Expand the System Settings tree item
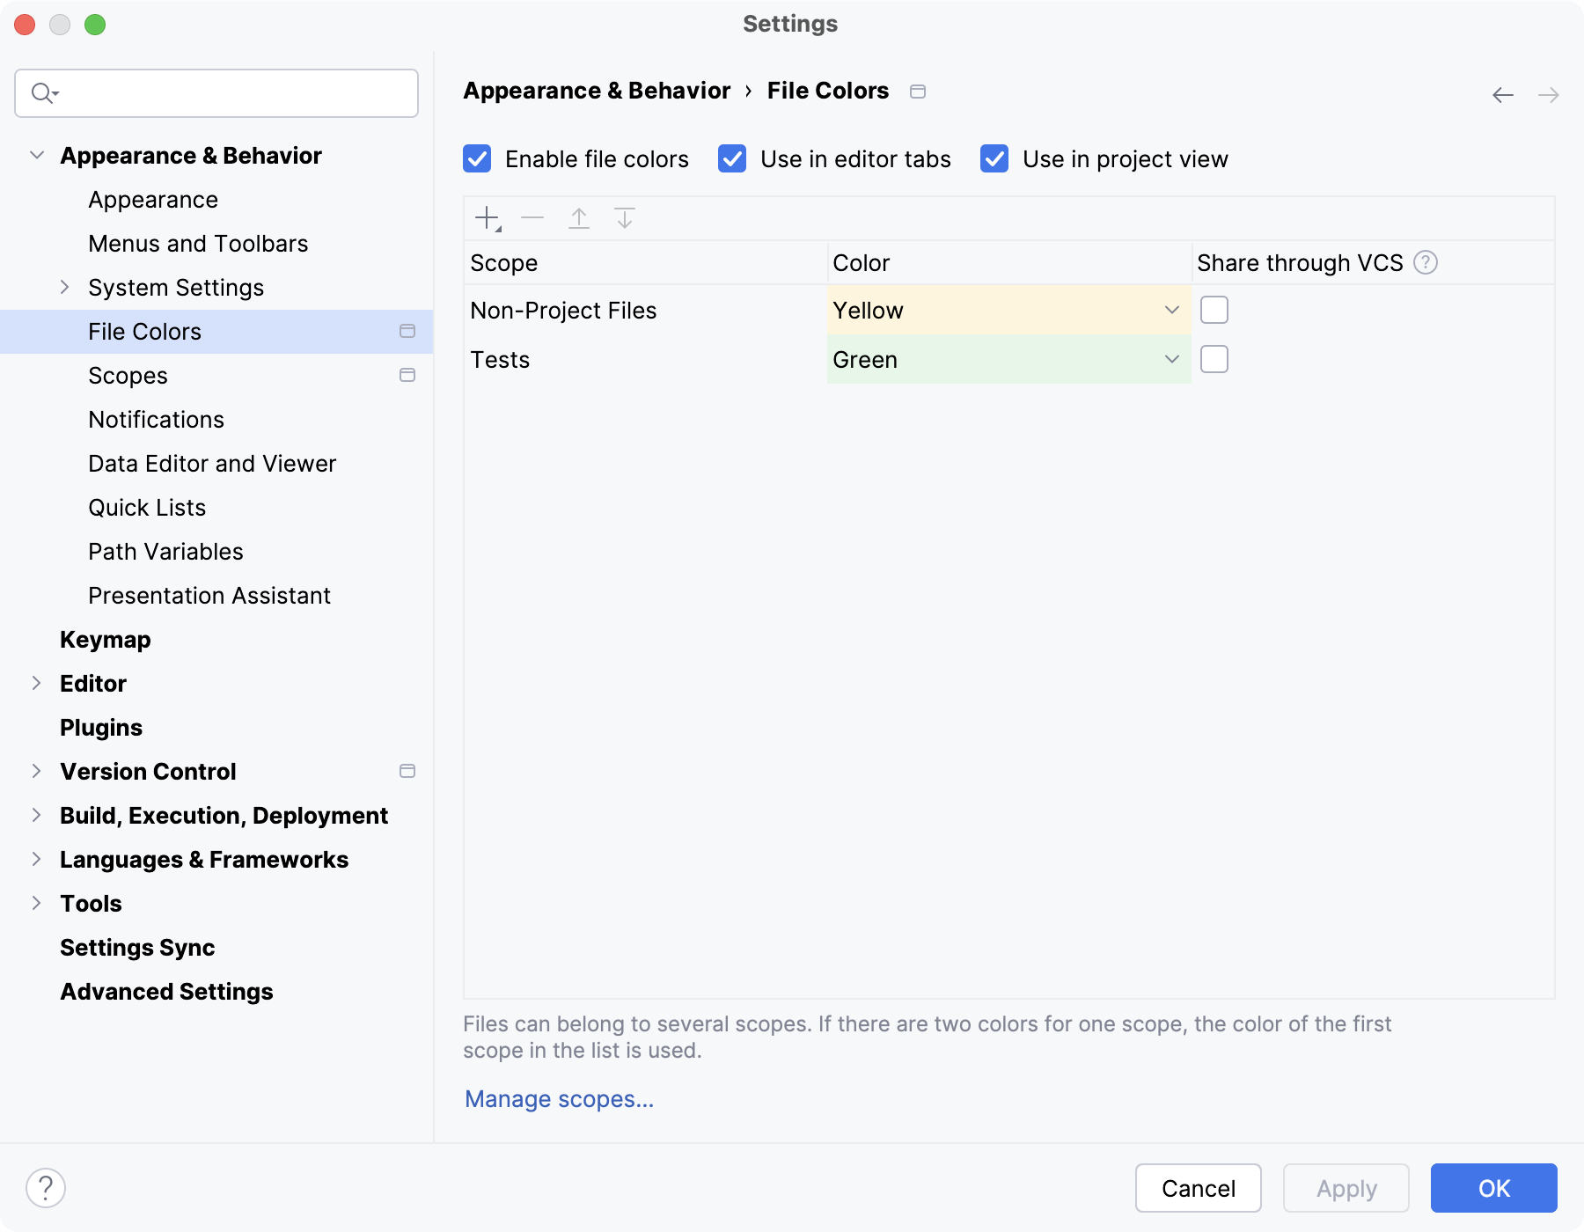 click(x=65, y=287)
